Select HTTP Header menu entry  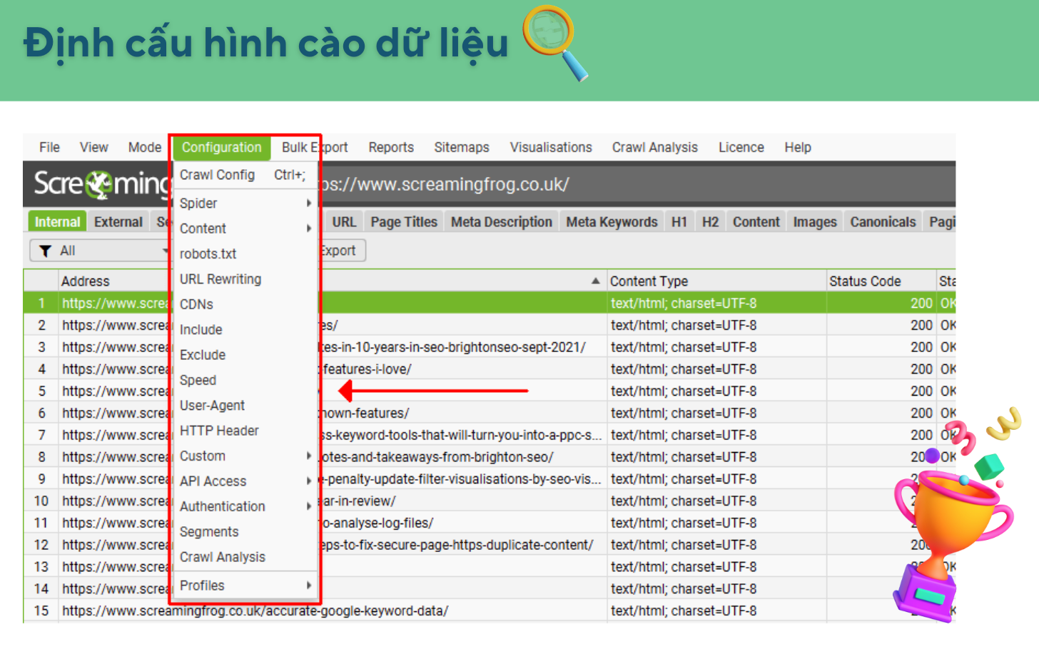coord(244,431)
